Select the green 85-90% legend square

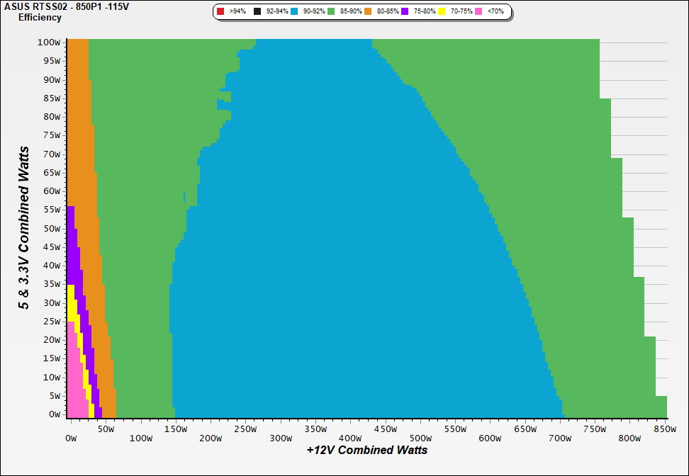[331, 12]
